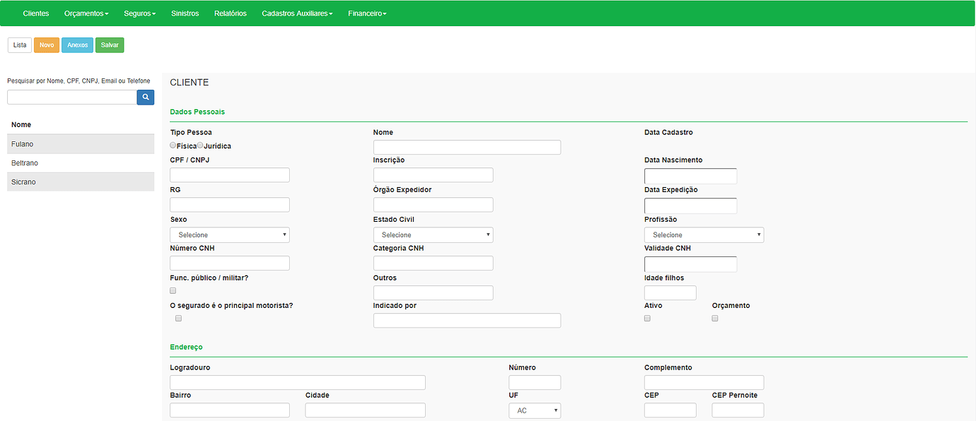Click the orange Novo button
Screen dimensions: 976x421
(47, 45)
